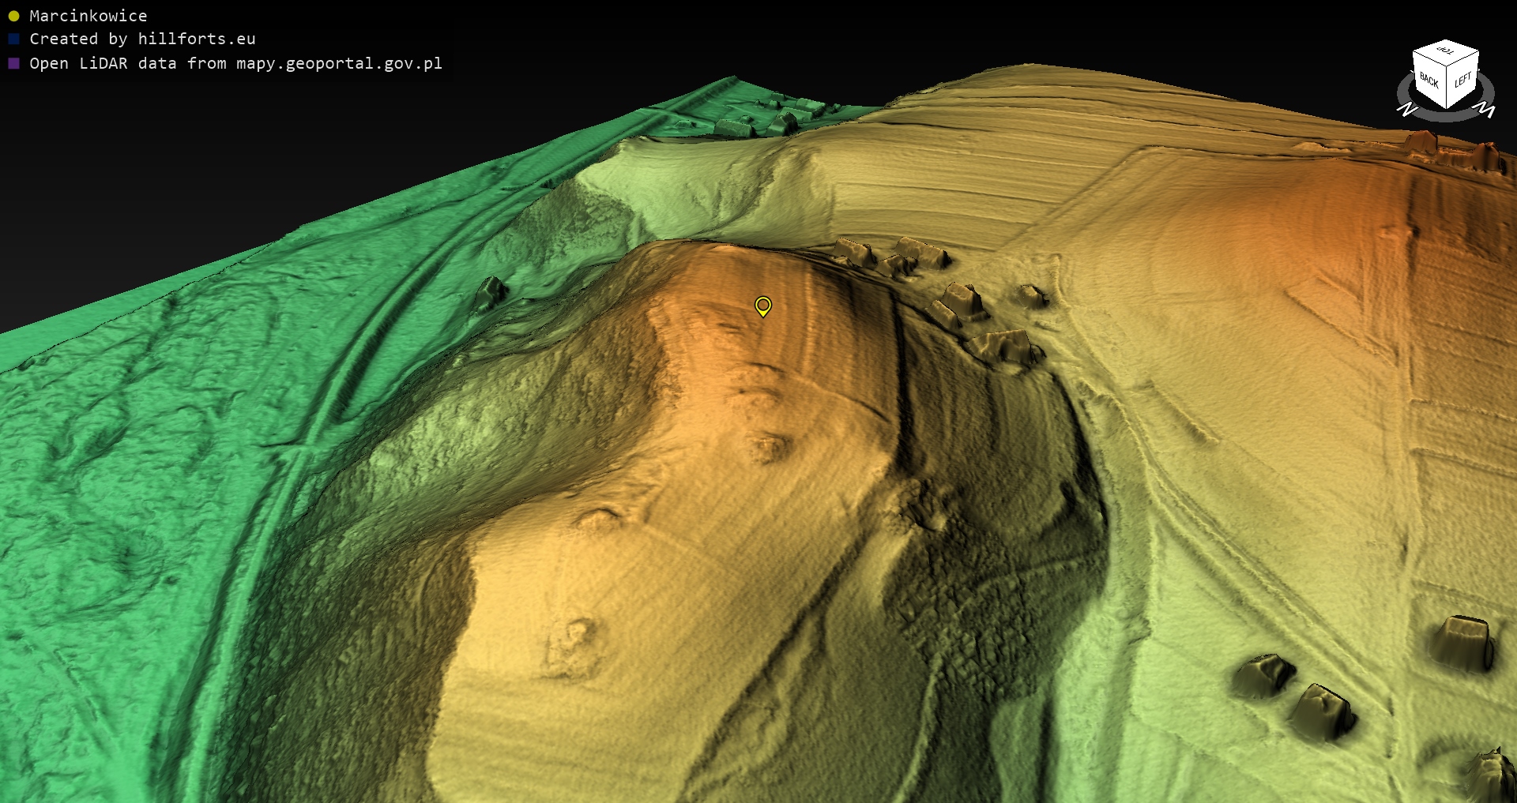This screenshot has height=803, width=1517.
Task: Click the large standalone building at far right edge
Action: (x=1465, y=644)
